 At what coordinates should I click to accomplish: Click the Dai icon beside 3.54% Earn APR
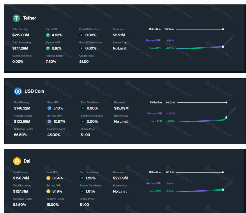pyautogui.click(x=48, y=178)
